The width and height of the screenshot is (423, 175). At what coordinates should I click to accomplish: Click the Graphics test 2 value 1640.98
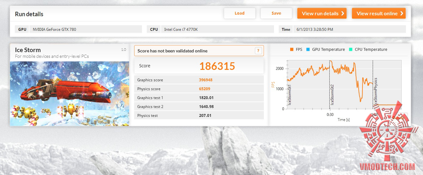(206, 107)
